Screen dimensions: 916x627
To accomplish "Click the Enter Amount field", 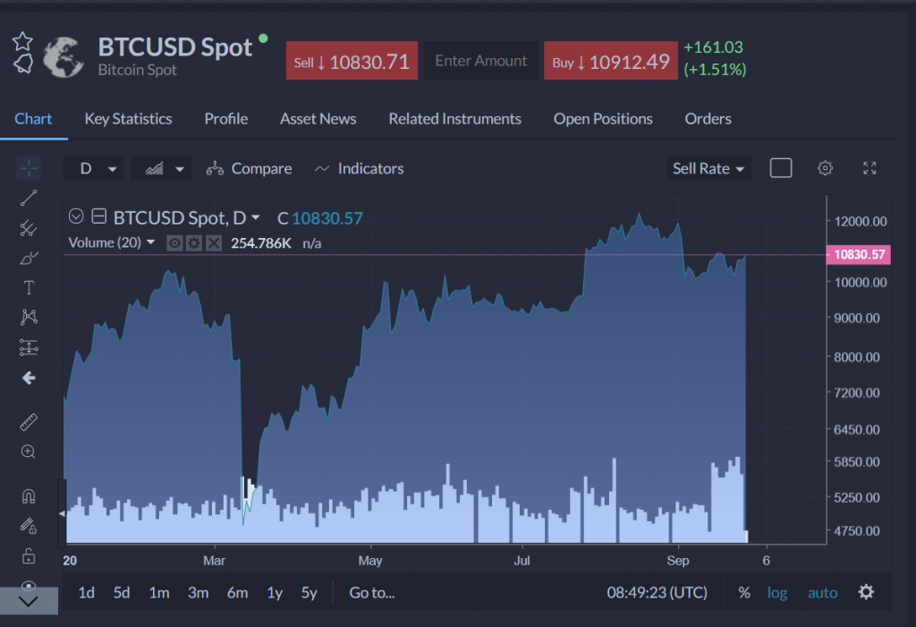I will click(x=480, y=61).
